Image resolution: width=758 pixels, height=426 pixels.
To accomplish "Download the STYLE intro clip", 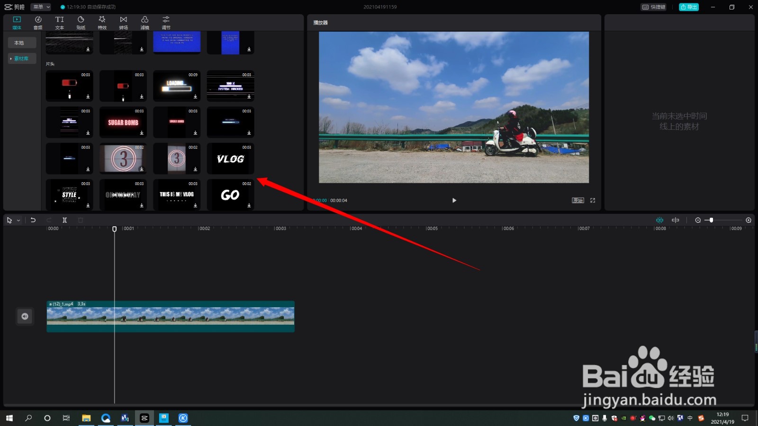I will tap(88, 205).
